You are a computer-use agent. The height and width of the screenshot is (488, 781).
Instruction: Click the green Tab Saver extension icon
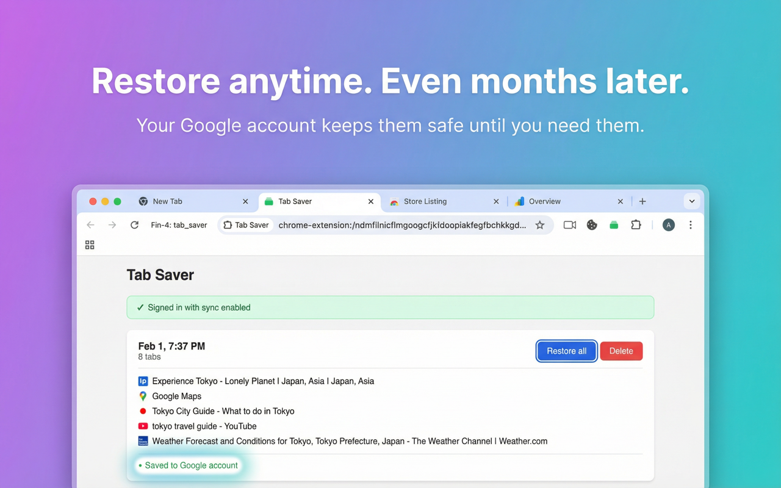614,224
